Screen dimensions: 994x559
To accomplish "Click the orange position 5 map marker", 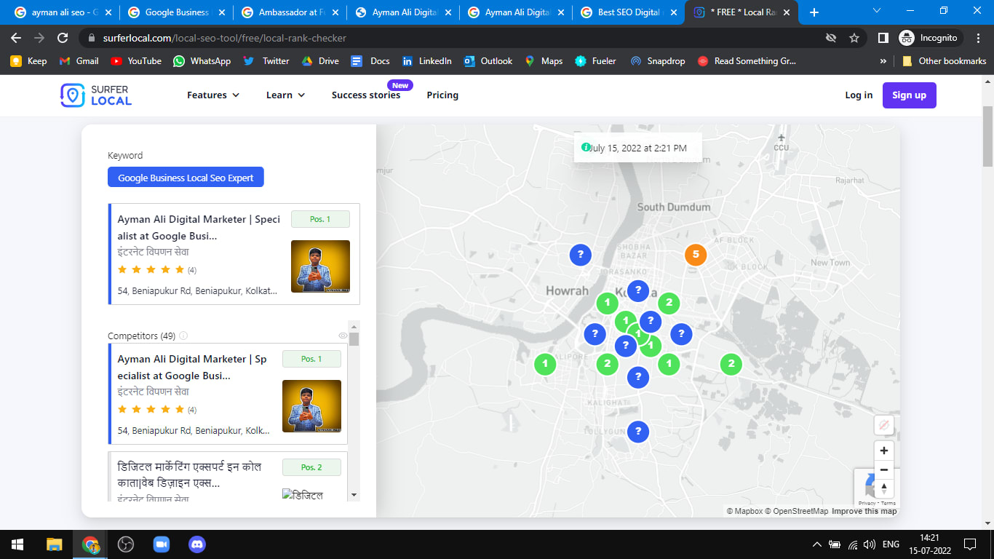I will [x=696, y=255].
